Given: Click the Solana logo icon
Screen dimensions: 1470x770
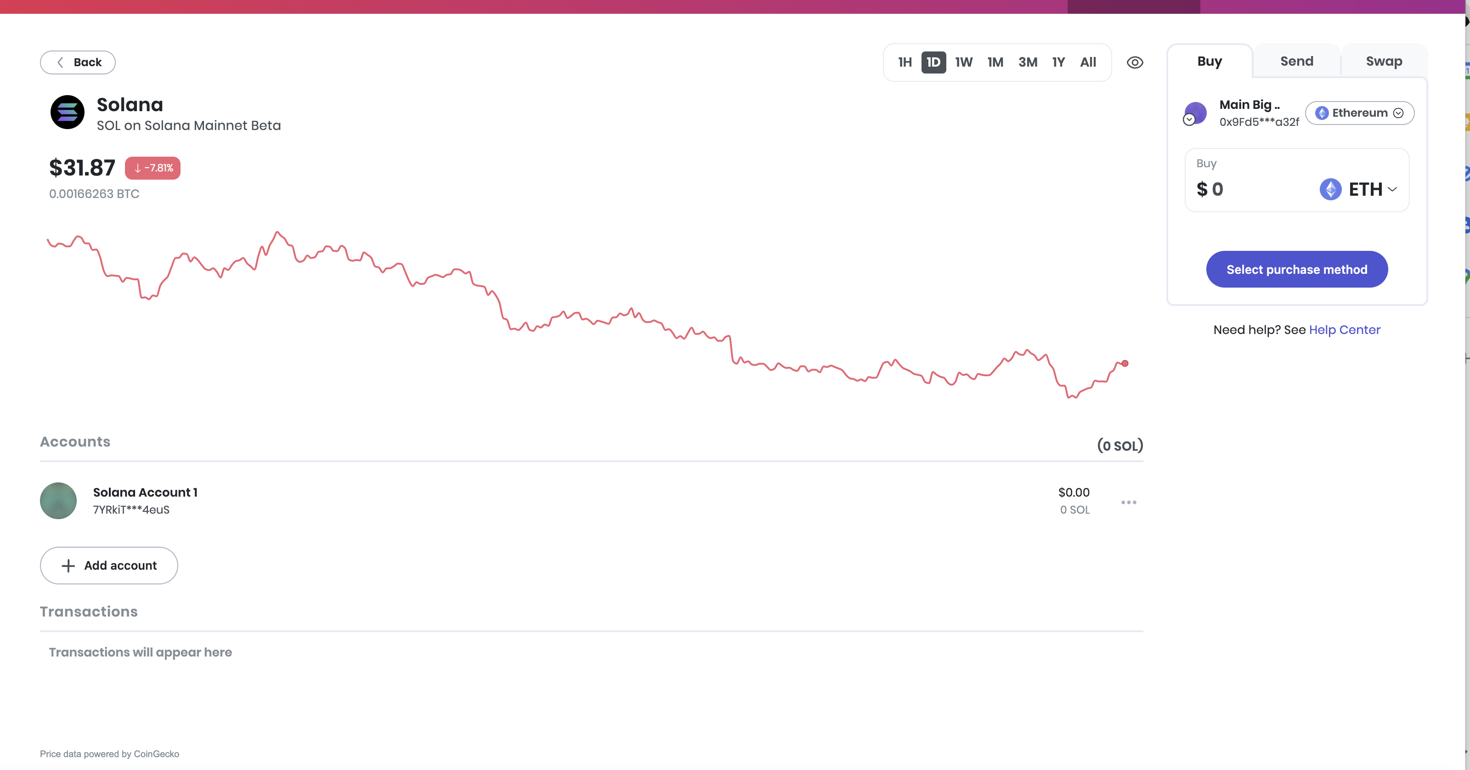Looking at the screenshot, I should point(68,112).
